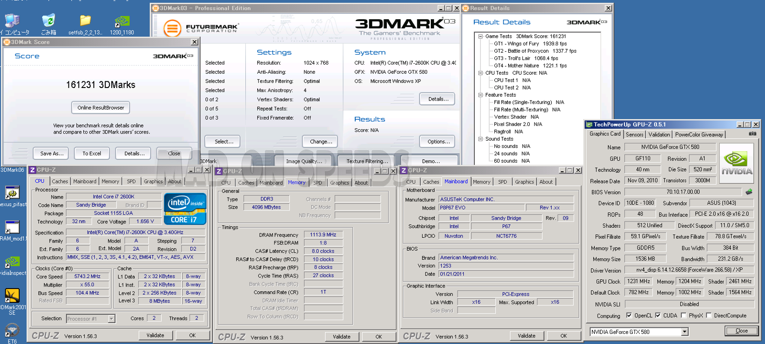Click the Online ResultBrowser button
This screenshot has width=765, height=344.
tap(100, 108)
